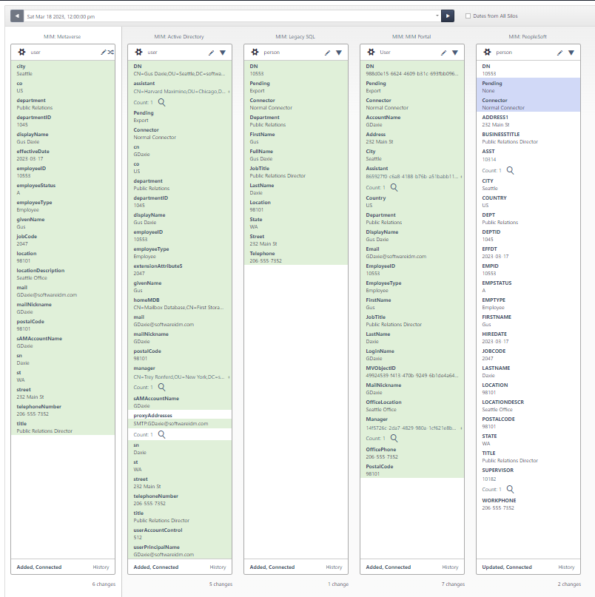
Task: Select the MIM: Legacy SQL column heading
Action: 295,36
